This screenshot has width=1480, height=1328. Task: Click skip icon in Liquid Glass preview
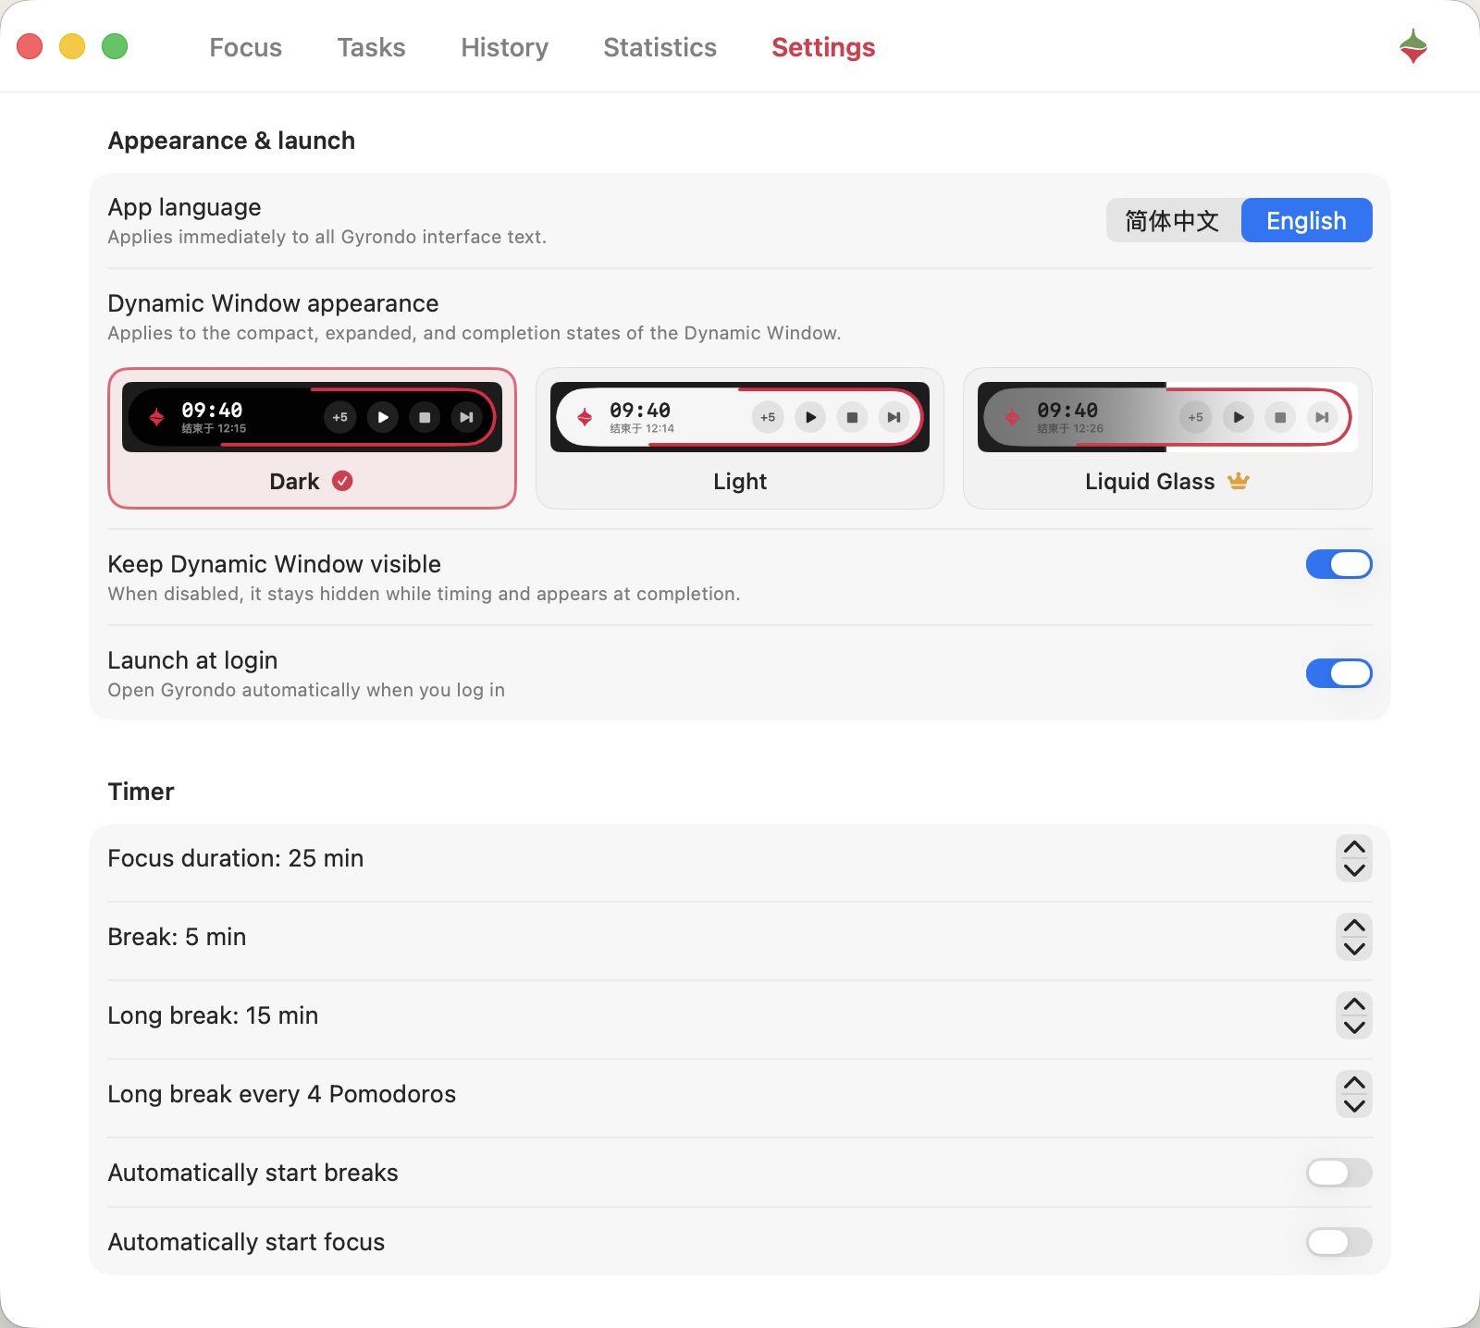[1322, 417]
